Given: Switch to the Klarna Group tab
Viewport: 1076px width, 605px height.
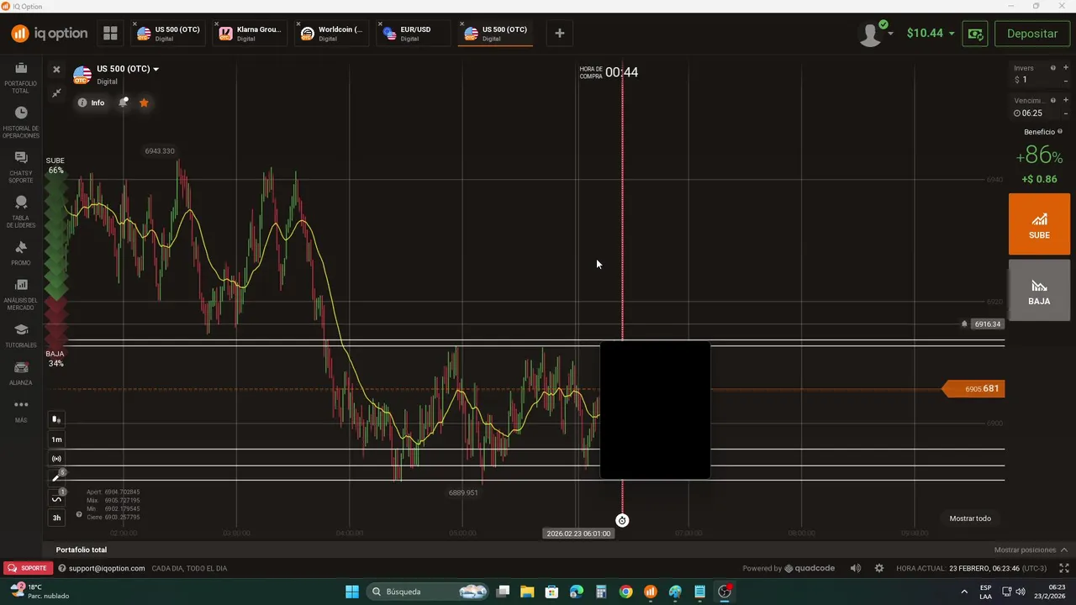Looking at the screenshot, I should point(250,34).
